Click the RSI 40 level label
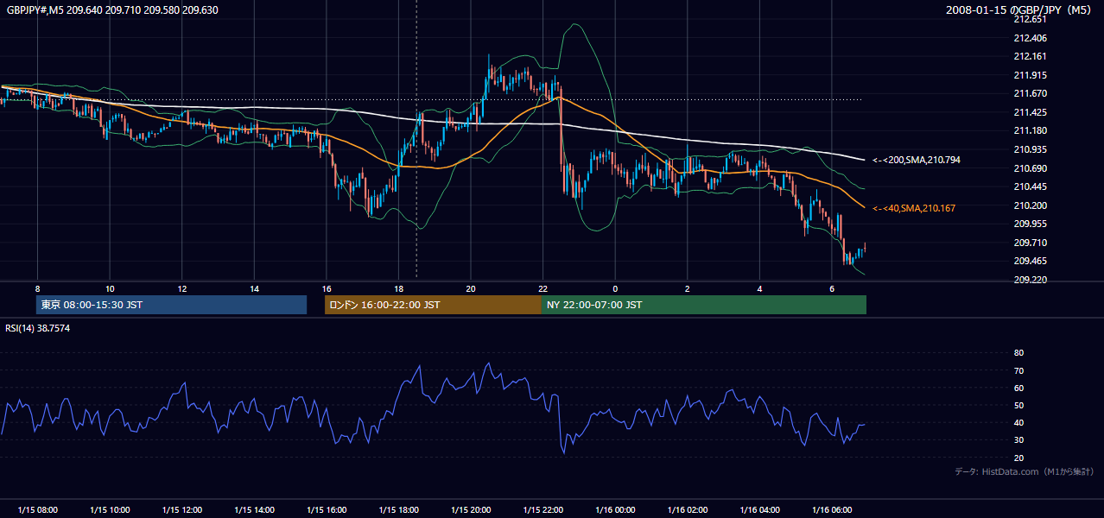Image resolution: width=1104 pixels, height=518 pixels. click(1018, 422)
